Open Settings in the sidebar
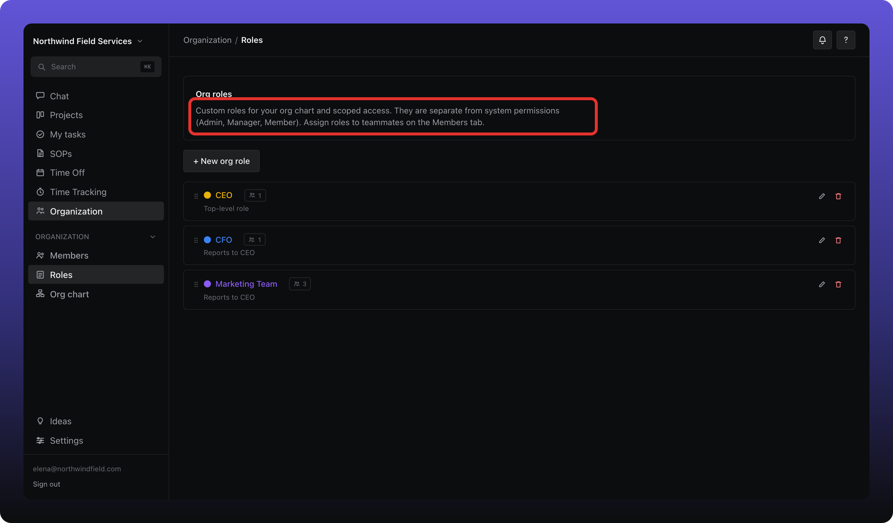Viewport: 893px width, 523px height. 96,440
